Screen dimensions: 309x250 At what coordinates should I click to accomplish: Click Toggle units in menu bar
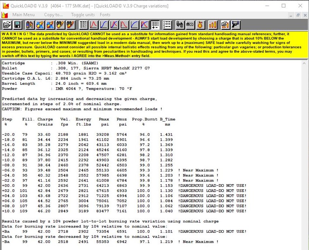[83, 15]
